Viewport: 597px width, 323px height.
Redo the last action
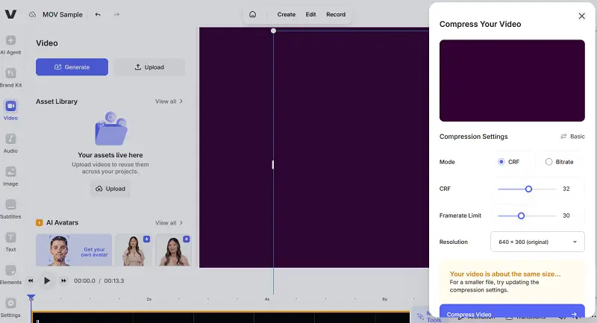pyautogui.click(x=116, y=14)
